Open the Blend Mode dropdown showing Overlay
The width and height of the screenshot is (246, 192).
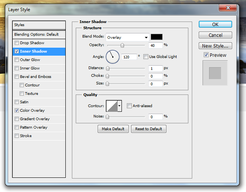tap(127, 37)
